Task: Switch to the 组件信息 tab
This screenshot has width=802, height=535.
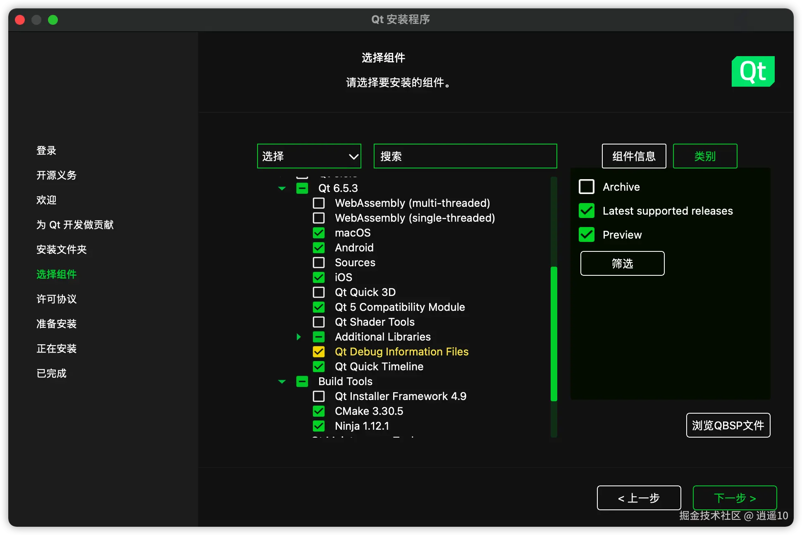Action: tap(634, 156)
